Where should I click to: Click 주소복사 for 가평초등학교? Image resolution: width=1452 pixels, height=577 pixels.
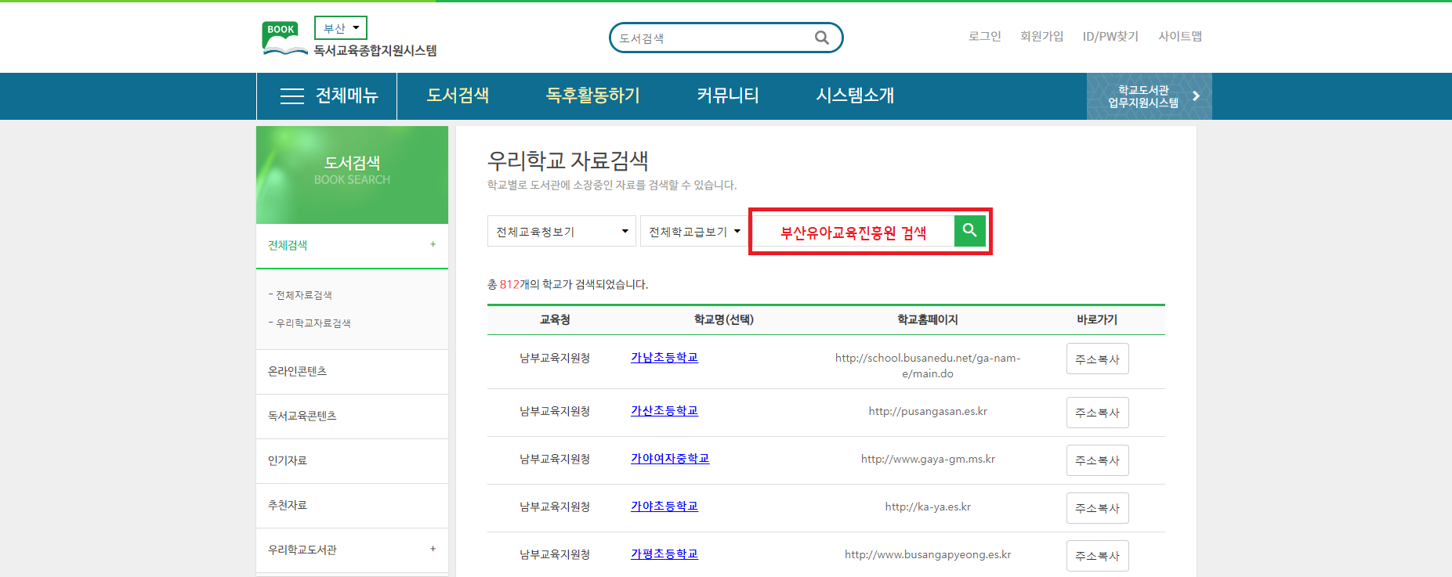point(1097,556)
